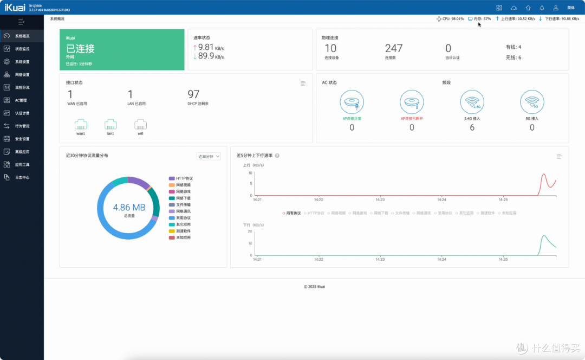Open the speed chart panel menu icon
Image resolution: width=585 pixels, height=360 pixels.
559,157
